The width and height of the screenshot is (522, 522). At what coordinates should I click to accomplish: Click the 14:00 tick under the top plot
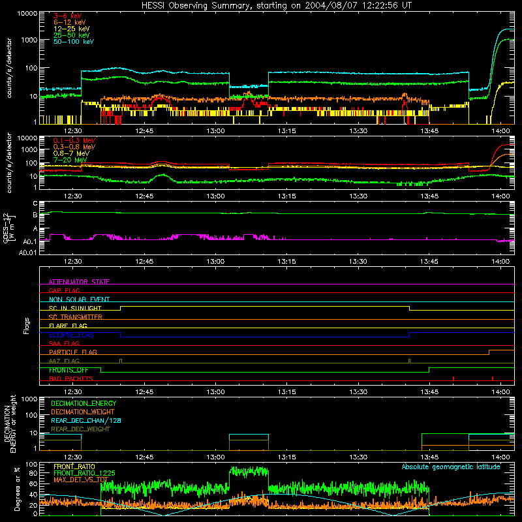[x=500, y=131]
